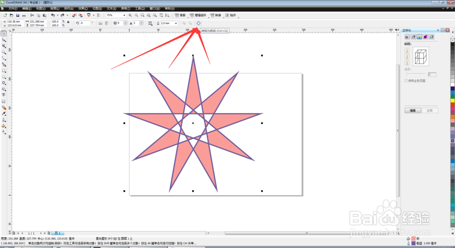Click the 编辑 button in the docker
Screen dimensions: 455x248
(x=413, y=110)
